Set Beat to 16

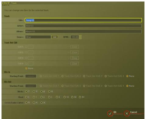coord(65,97)
